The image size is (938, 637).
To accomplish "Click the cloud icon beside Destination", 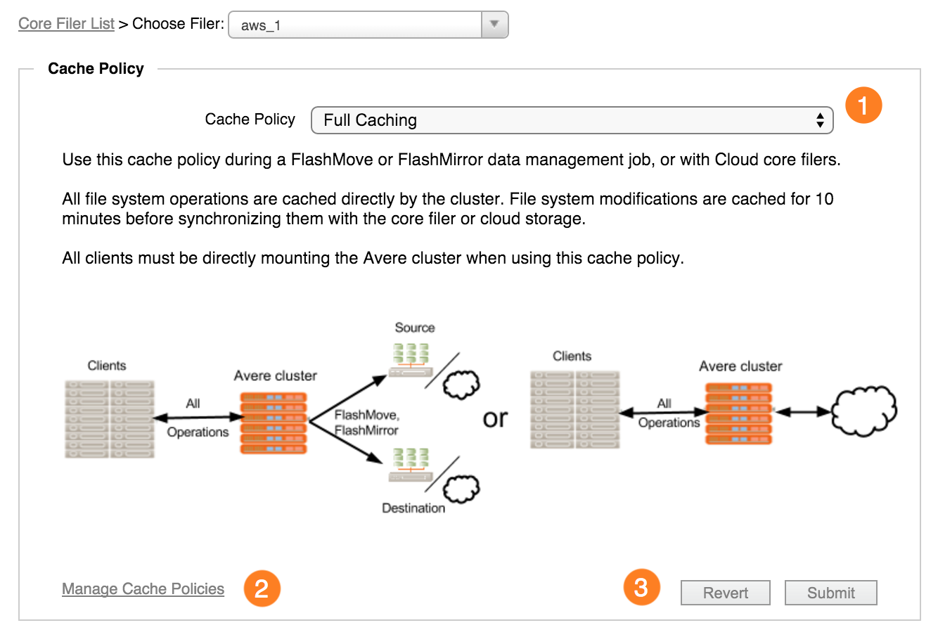I will [x=461, y=489].
